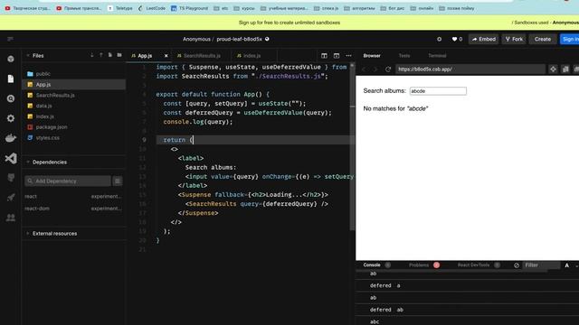This screenshot has width=579, height=325.
Task: Click the VS Code icon in sidebar
Action: click(11, 158)
